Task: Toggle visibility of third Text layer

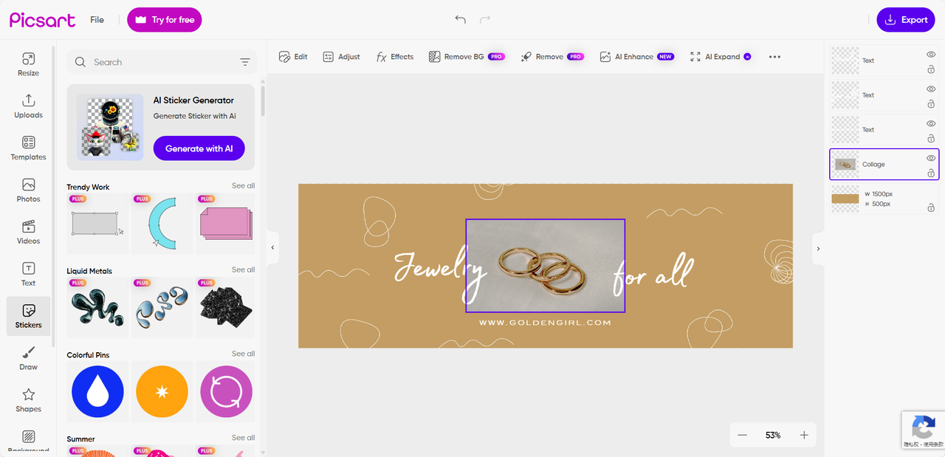Action: [x=931, y=124]
